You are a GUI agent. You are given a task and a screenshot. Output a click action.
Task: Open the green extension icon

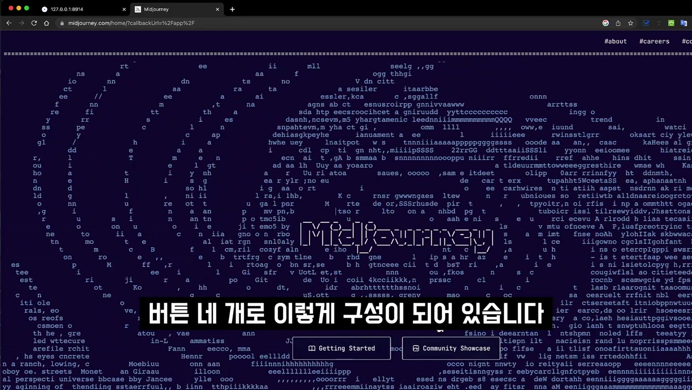pyautogui.click(x=671, y=23)
